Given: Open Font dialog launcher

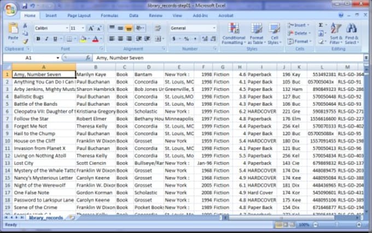Looking at the screenshot, I should point(102,49).
